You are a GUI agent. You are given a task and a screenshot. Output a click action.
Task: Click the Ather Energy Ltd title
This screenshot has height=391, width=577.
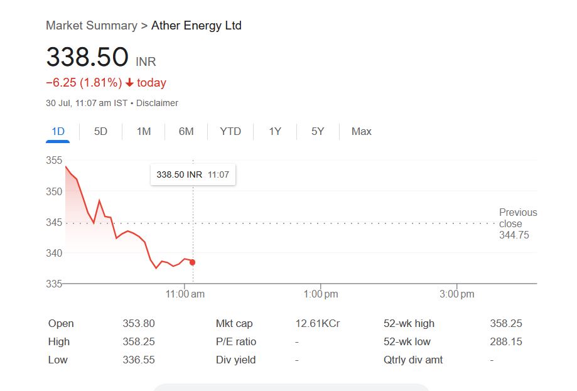tap(197, 26)
